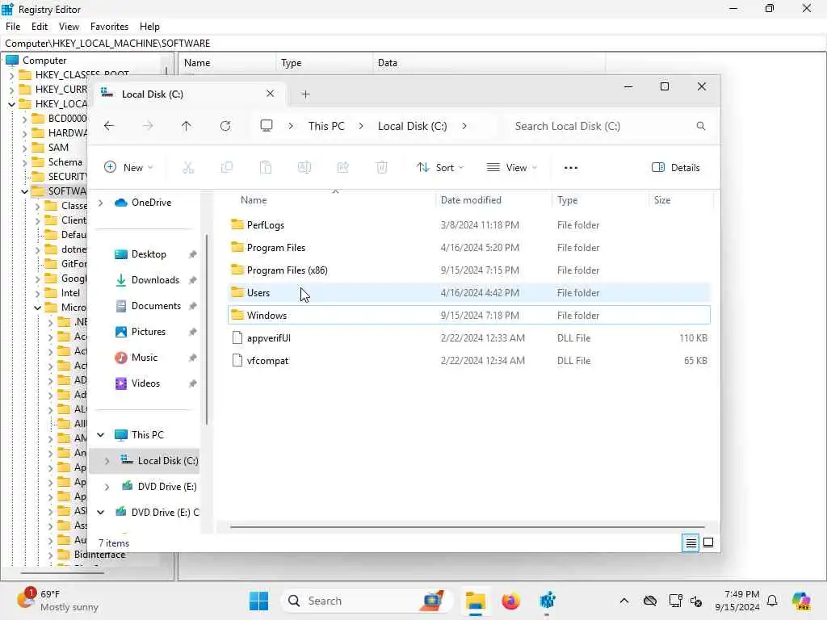Click the Cut toolbar icon

pos(188,168)
